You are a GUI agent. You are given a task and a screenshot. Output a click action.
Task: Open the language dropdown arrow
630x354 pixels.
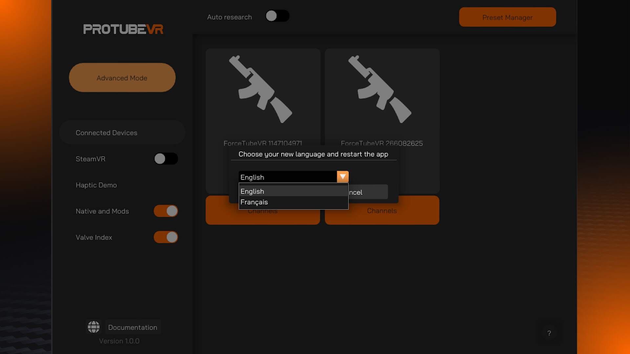(343, 177)
